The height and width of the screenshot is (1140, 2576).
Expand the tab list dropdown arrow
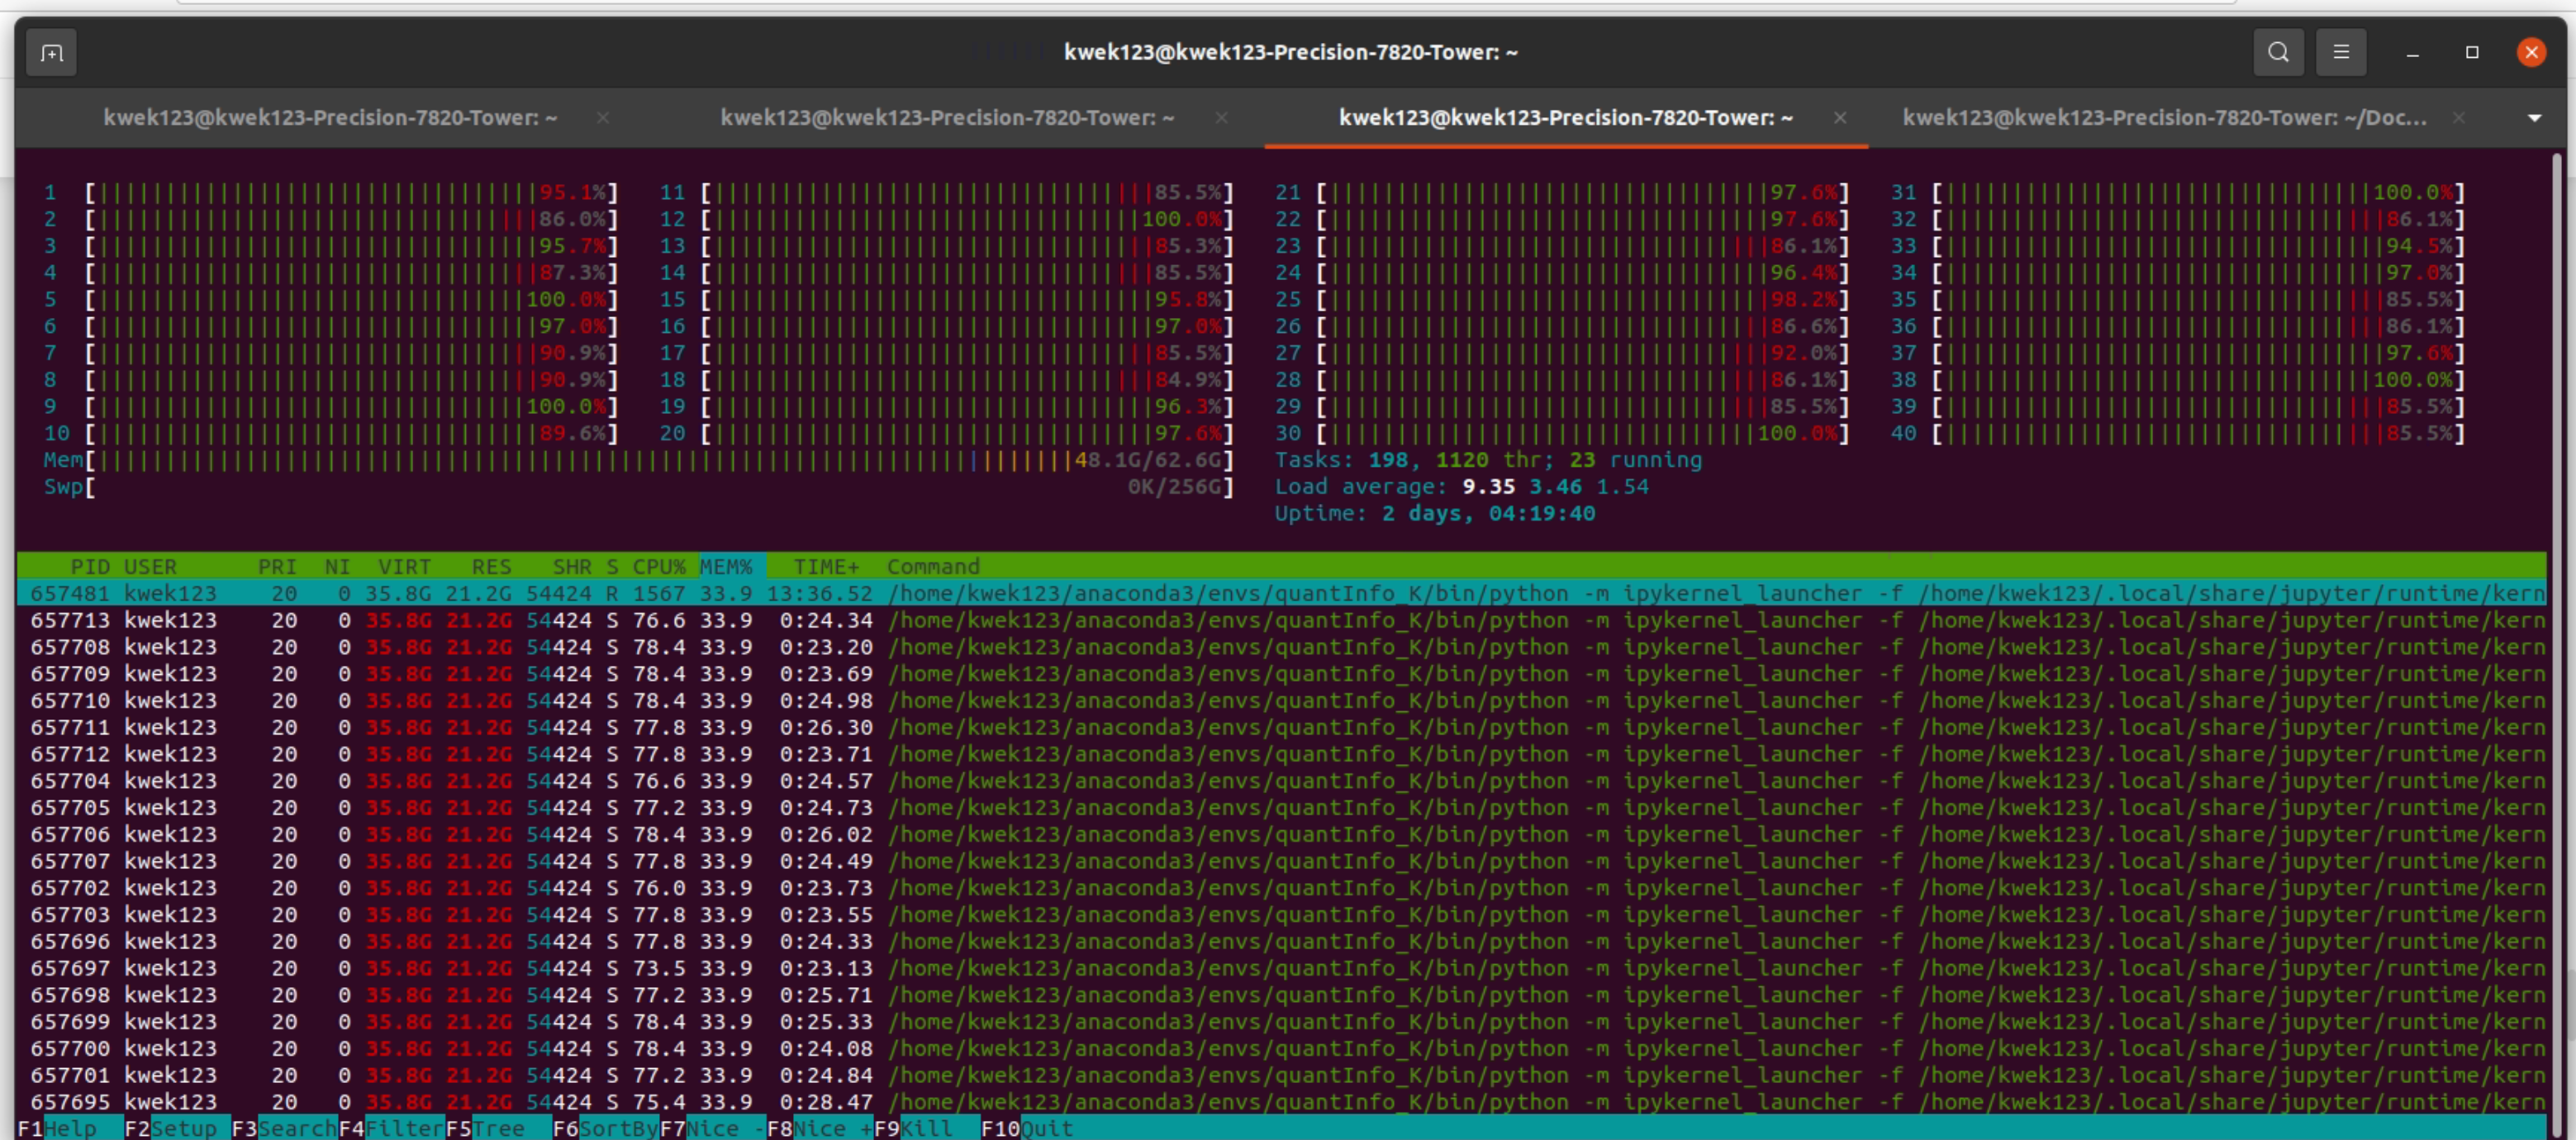click(x=2534, y=118)
